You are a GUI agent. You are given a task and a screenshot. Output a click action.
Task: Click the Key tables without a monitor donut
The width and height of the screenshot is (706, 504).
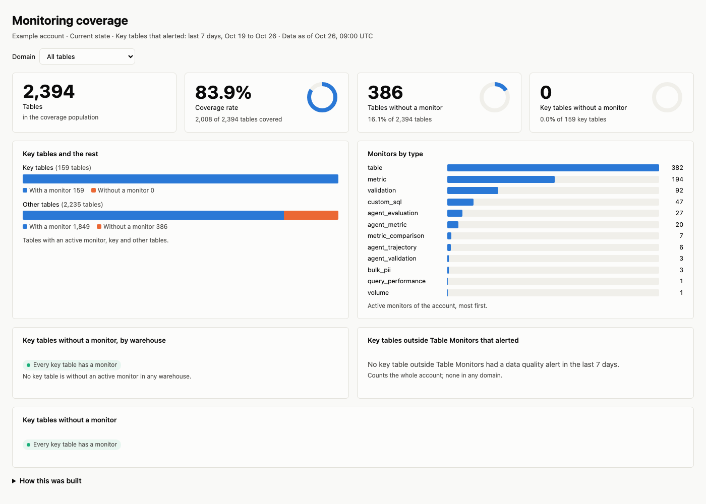(x=667, y=97)
